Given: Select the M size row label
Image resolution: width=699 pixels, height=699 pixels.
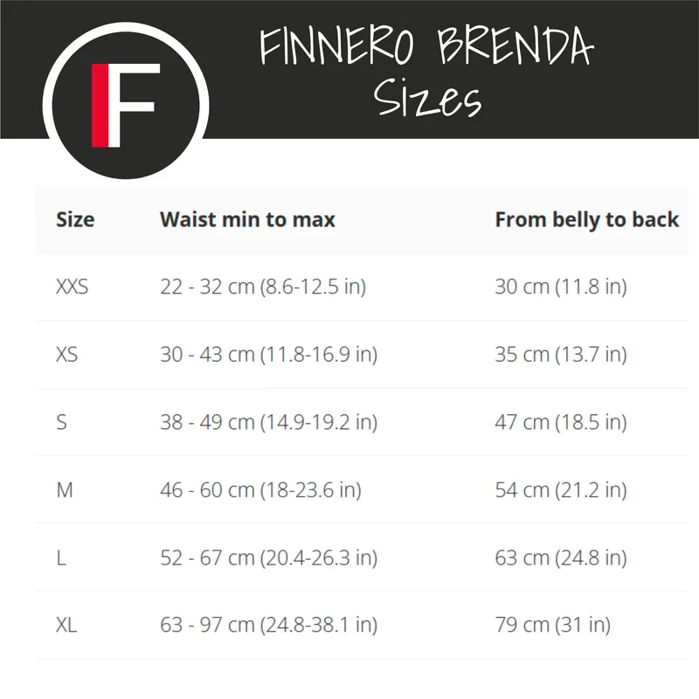Looking at the screenshot, I should tap(65, 490).
